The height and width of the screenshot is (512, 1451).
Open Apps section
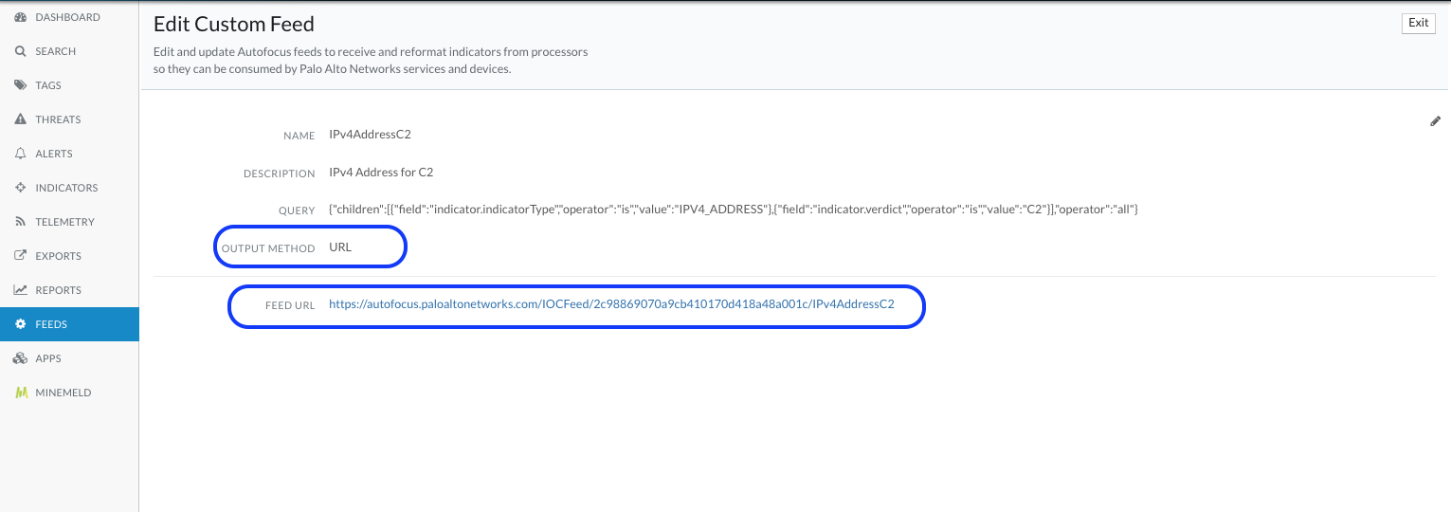69,358
